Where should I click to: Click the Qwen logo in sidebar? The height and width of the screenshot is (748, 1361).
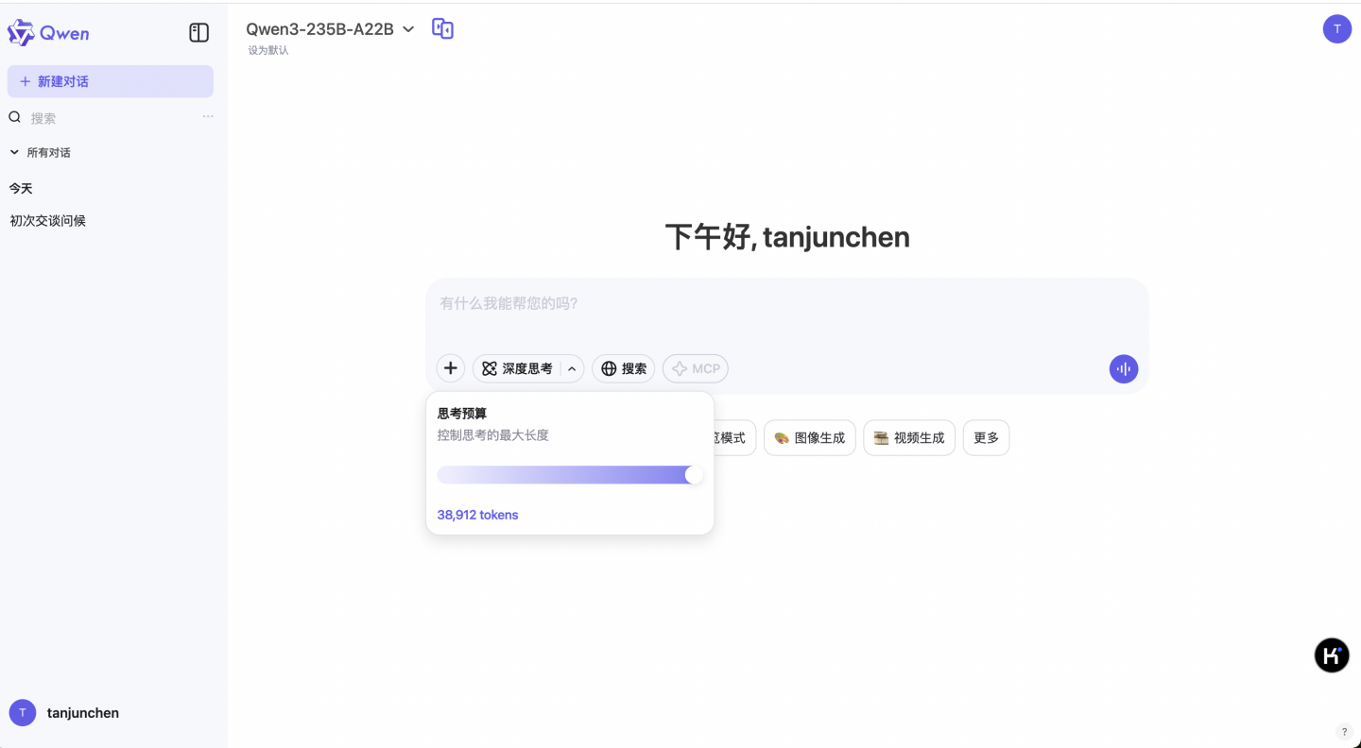[x=48, y=33]
